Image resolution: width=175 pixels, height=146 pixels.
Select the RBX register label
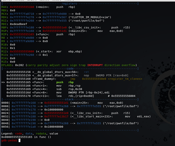point(5,10)
